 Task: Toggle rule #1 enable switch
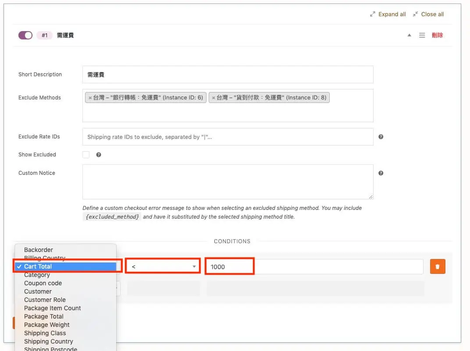pyautogui.click(x=25, y=35)
